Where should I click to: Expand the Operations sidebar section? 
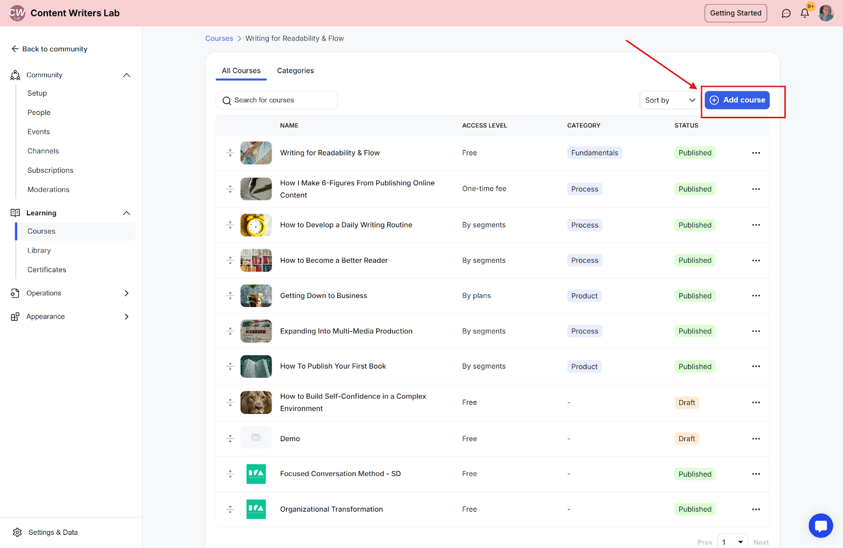[x=126, y=293]
